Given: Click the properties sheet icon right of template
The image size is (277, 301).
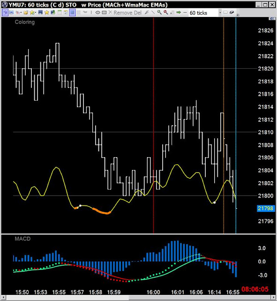Looking at the screenshot, I should pos(66,13).
